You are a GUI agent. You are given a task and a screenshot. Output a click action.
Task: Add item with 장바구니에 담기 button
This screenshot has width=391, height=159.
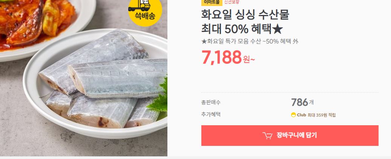point(290,135)
